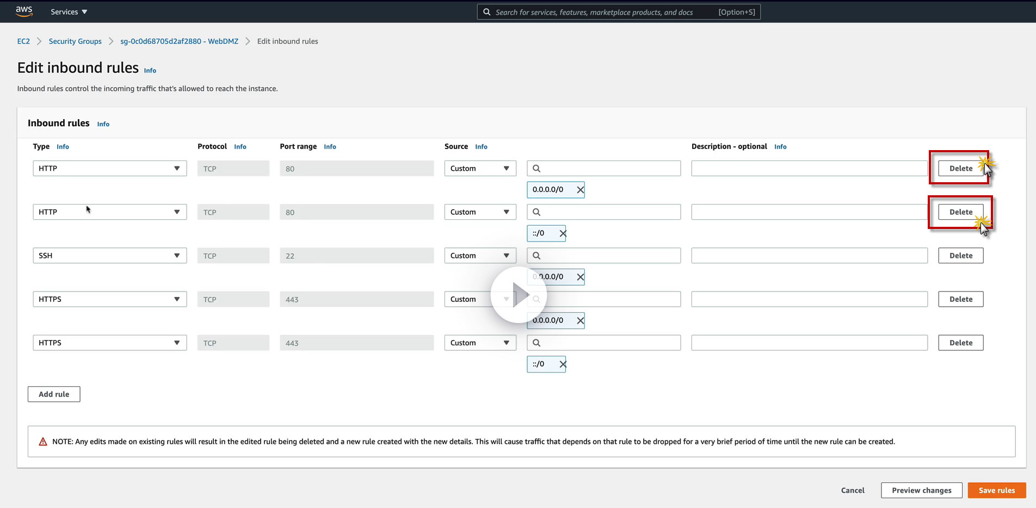Open EC2 breadcrumb link
Image resolution: width=1036 pixels, height=508 pixels.
(x=23, y=41)
